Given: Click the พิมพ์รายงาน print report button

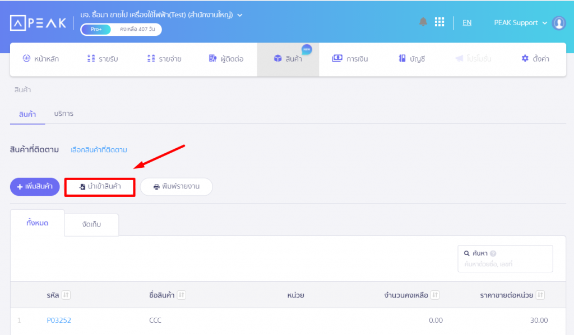Looking at the screenshot, I should pos(176,187).
